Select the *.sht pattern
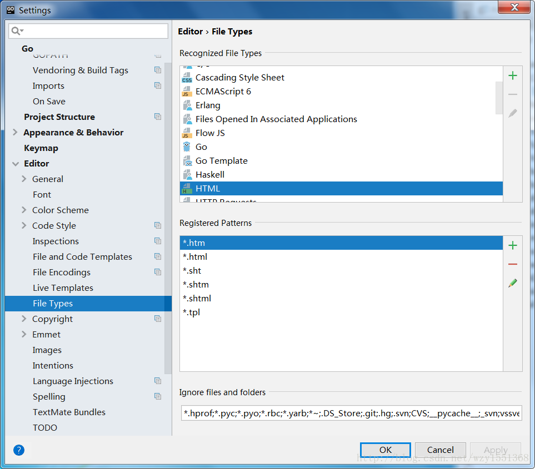 coord(341,271)
